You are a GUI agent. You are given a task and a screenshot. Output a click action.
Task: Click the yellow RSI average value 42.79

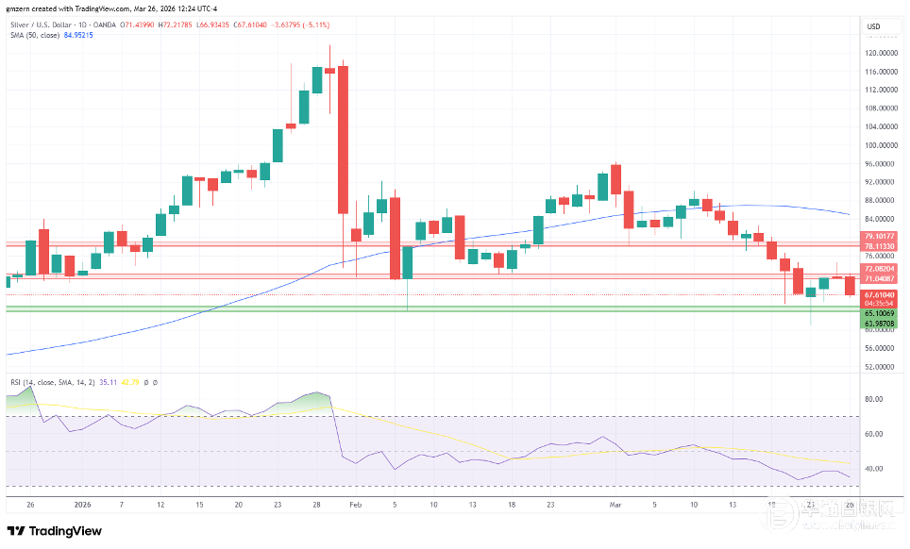click(128, 382)
